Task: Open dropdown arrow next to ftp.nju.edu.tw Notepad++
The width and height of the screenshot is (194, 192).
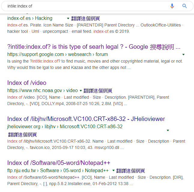Action: (113, 170)
